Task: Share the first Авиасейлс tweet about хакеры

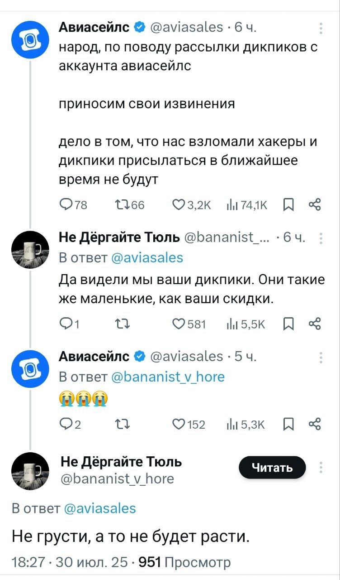Action: [x=314, y=205]
